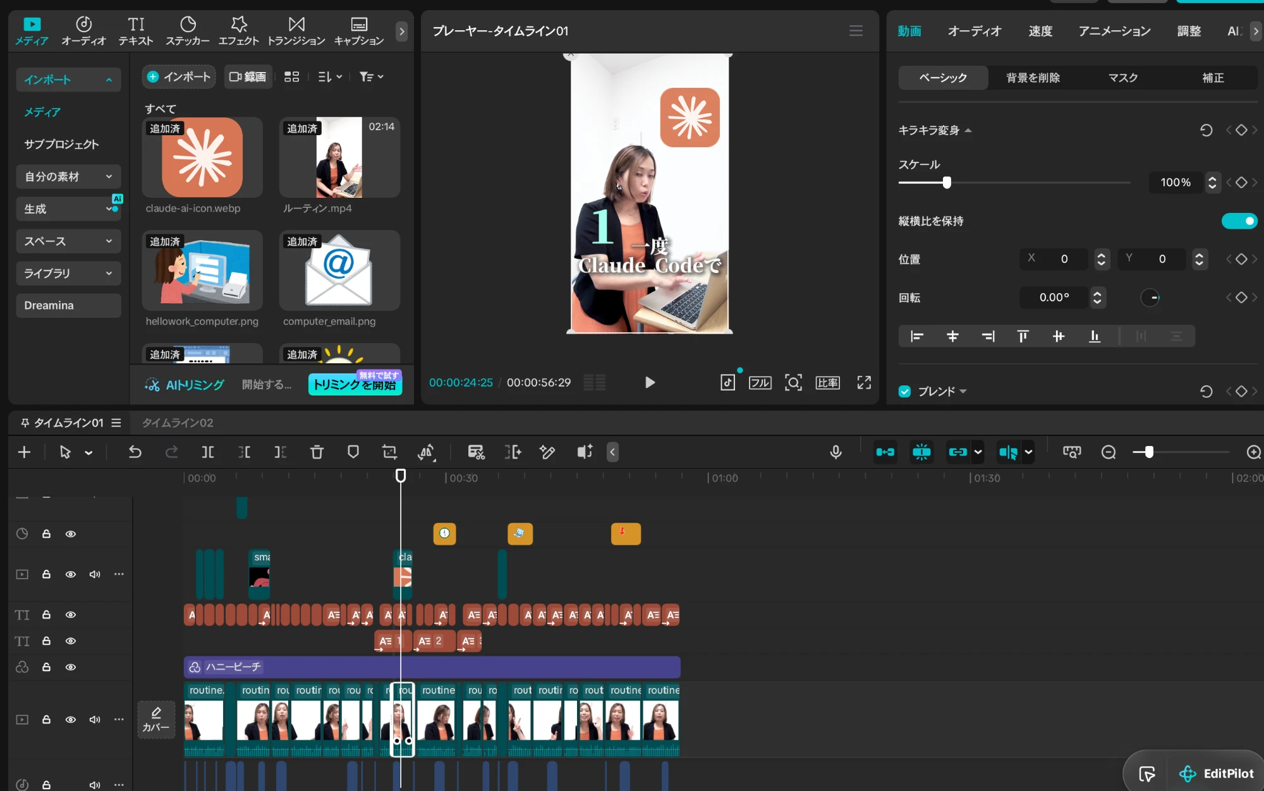1264x791 pixels.
Task: Switch media list to grid view icon
Action: [x=291, y=76]
